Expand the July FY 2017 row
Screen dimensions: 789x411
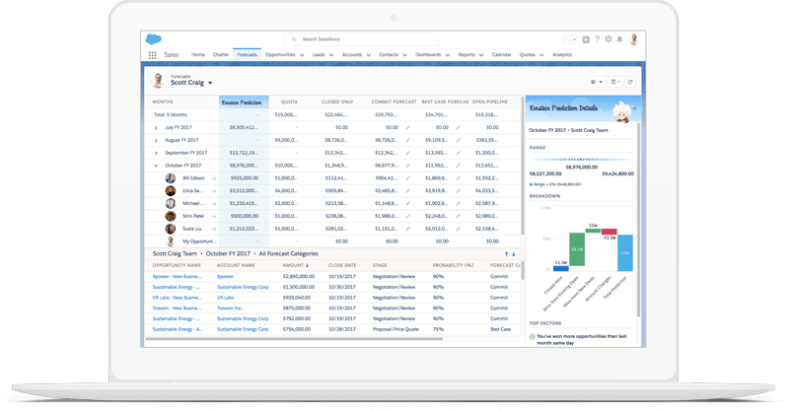156,127
